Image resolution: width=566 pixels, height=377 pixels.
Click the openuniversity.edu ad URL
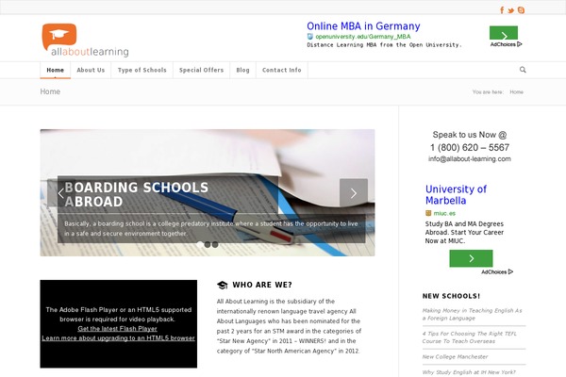coord(363,37)
